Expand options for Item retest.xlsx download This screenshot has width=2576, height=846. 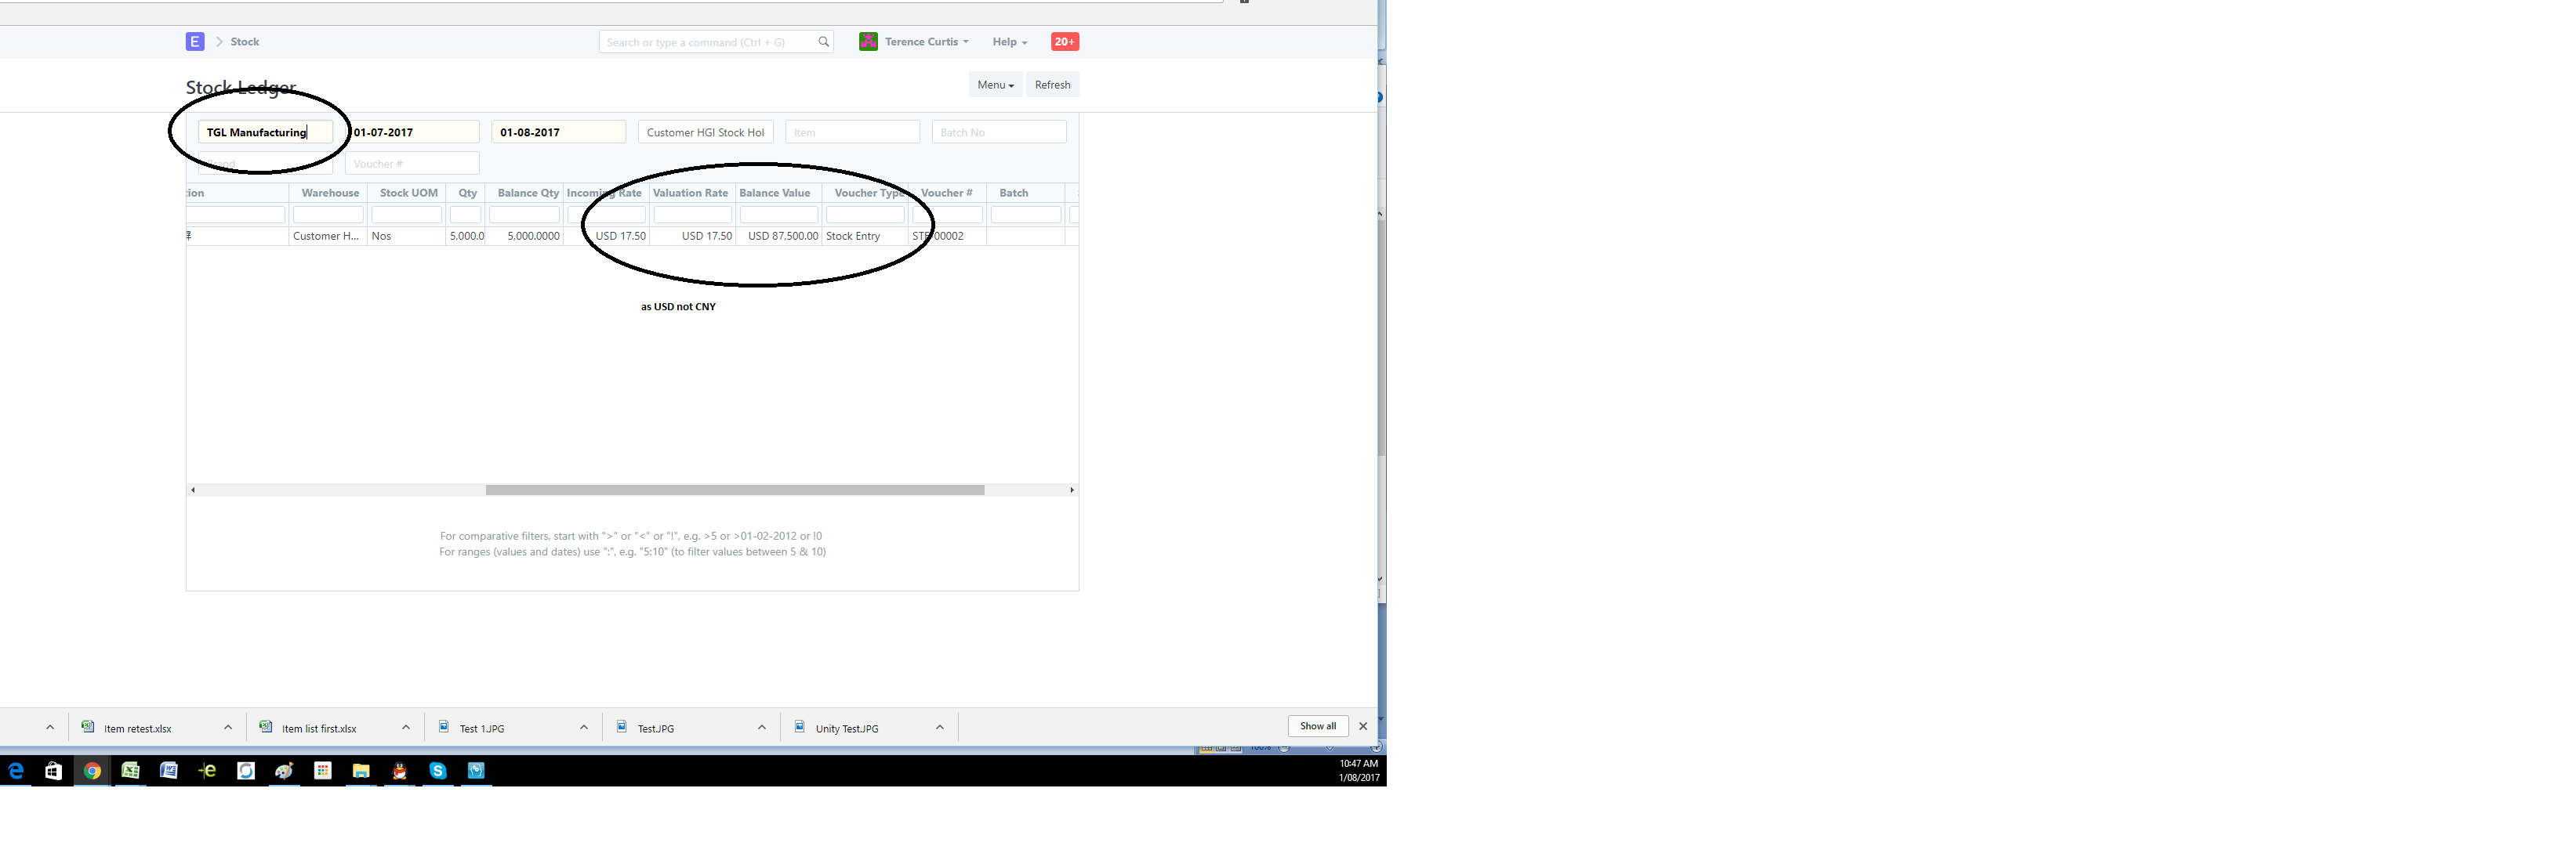(228, 727)
